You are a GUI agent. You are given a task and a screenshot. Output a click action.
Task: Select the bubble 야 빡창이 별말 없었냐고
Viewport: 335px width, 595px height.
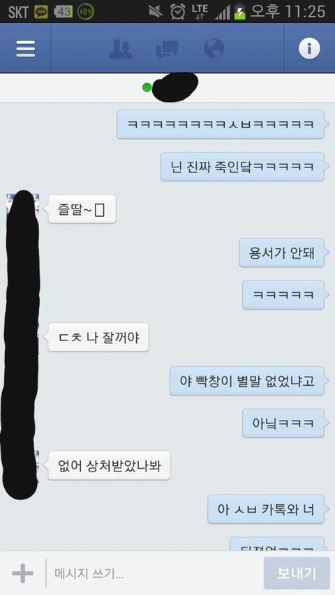pyautogui.click(x=247, y=381)
